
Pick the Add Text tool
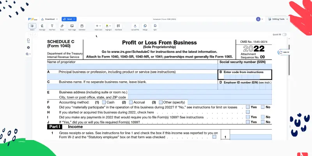point(52,27)
